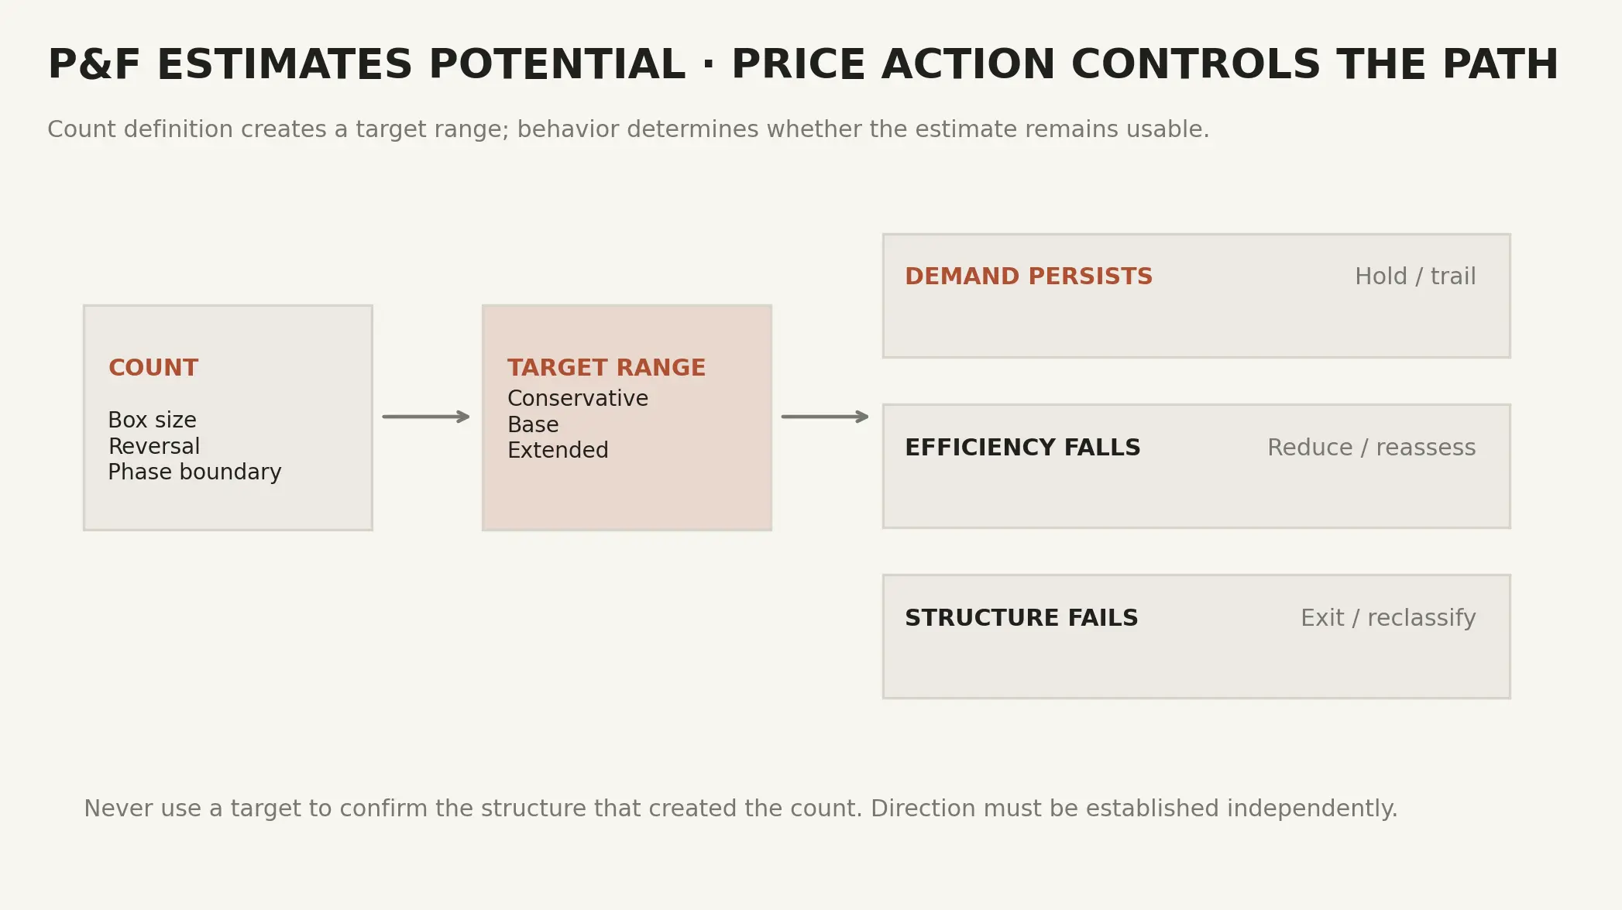Select the Base target line

533,424
